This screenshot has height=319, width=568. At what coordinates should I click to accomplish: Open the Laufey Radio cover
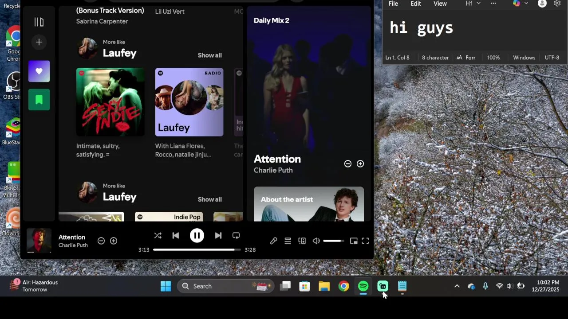189,102
